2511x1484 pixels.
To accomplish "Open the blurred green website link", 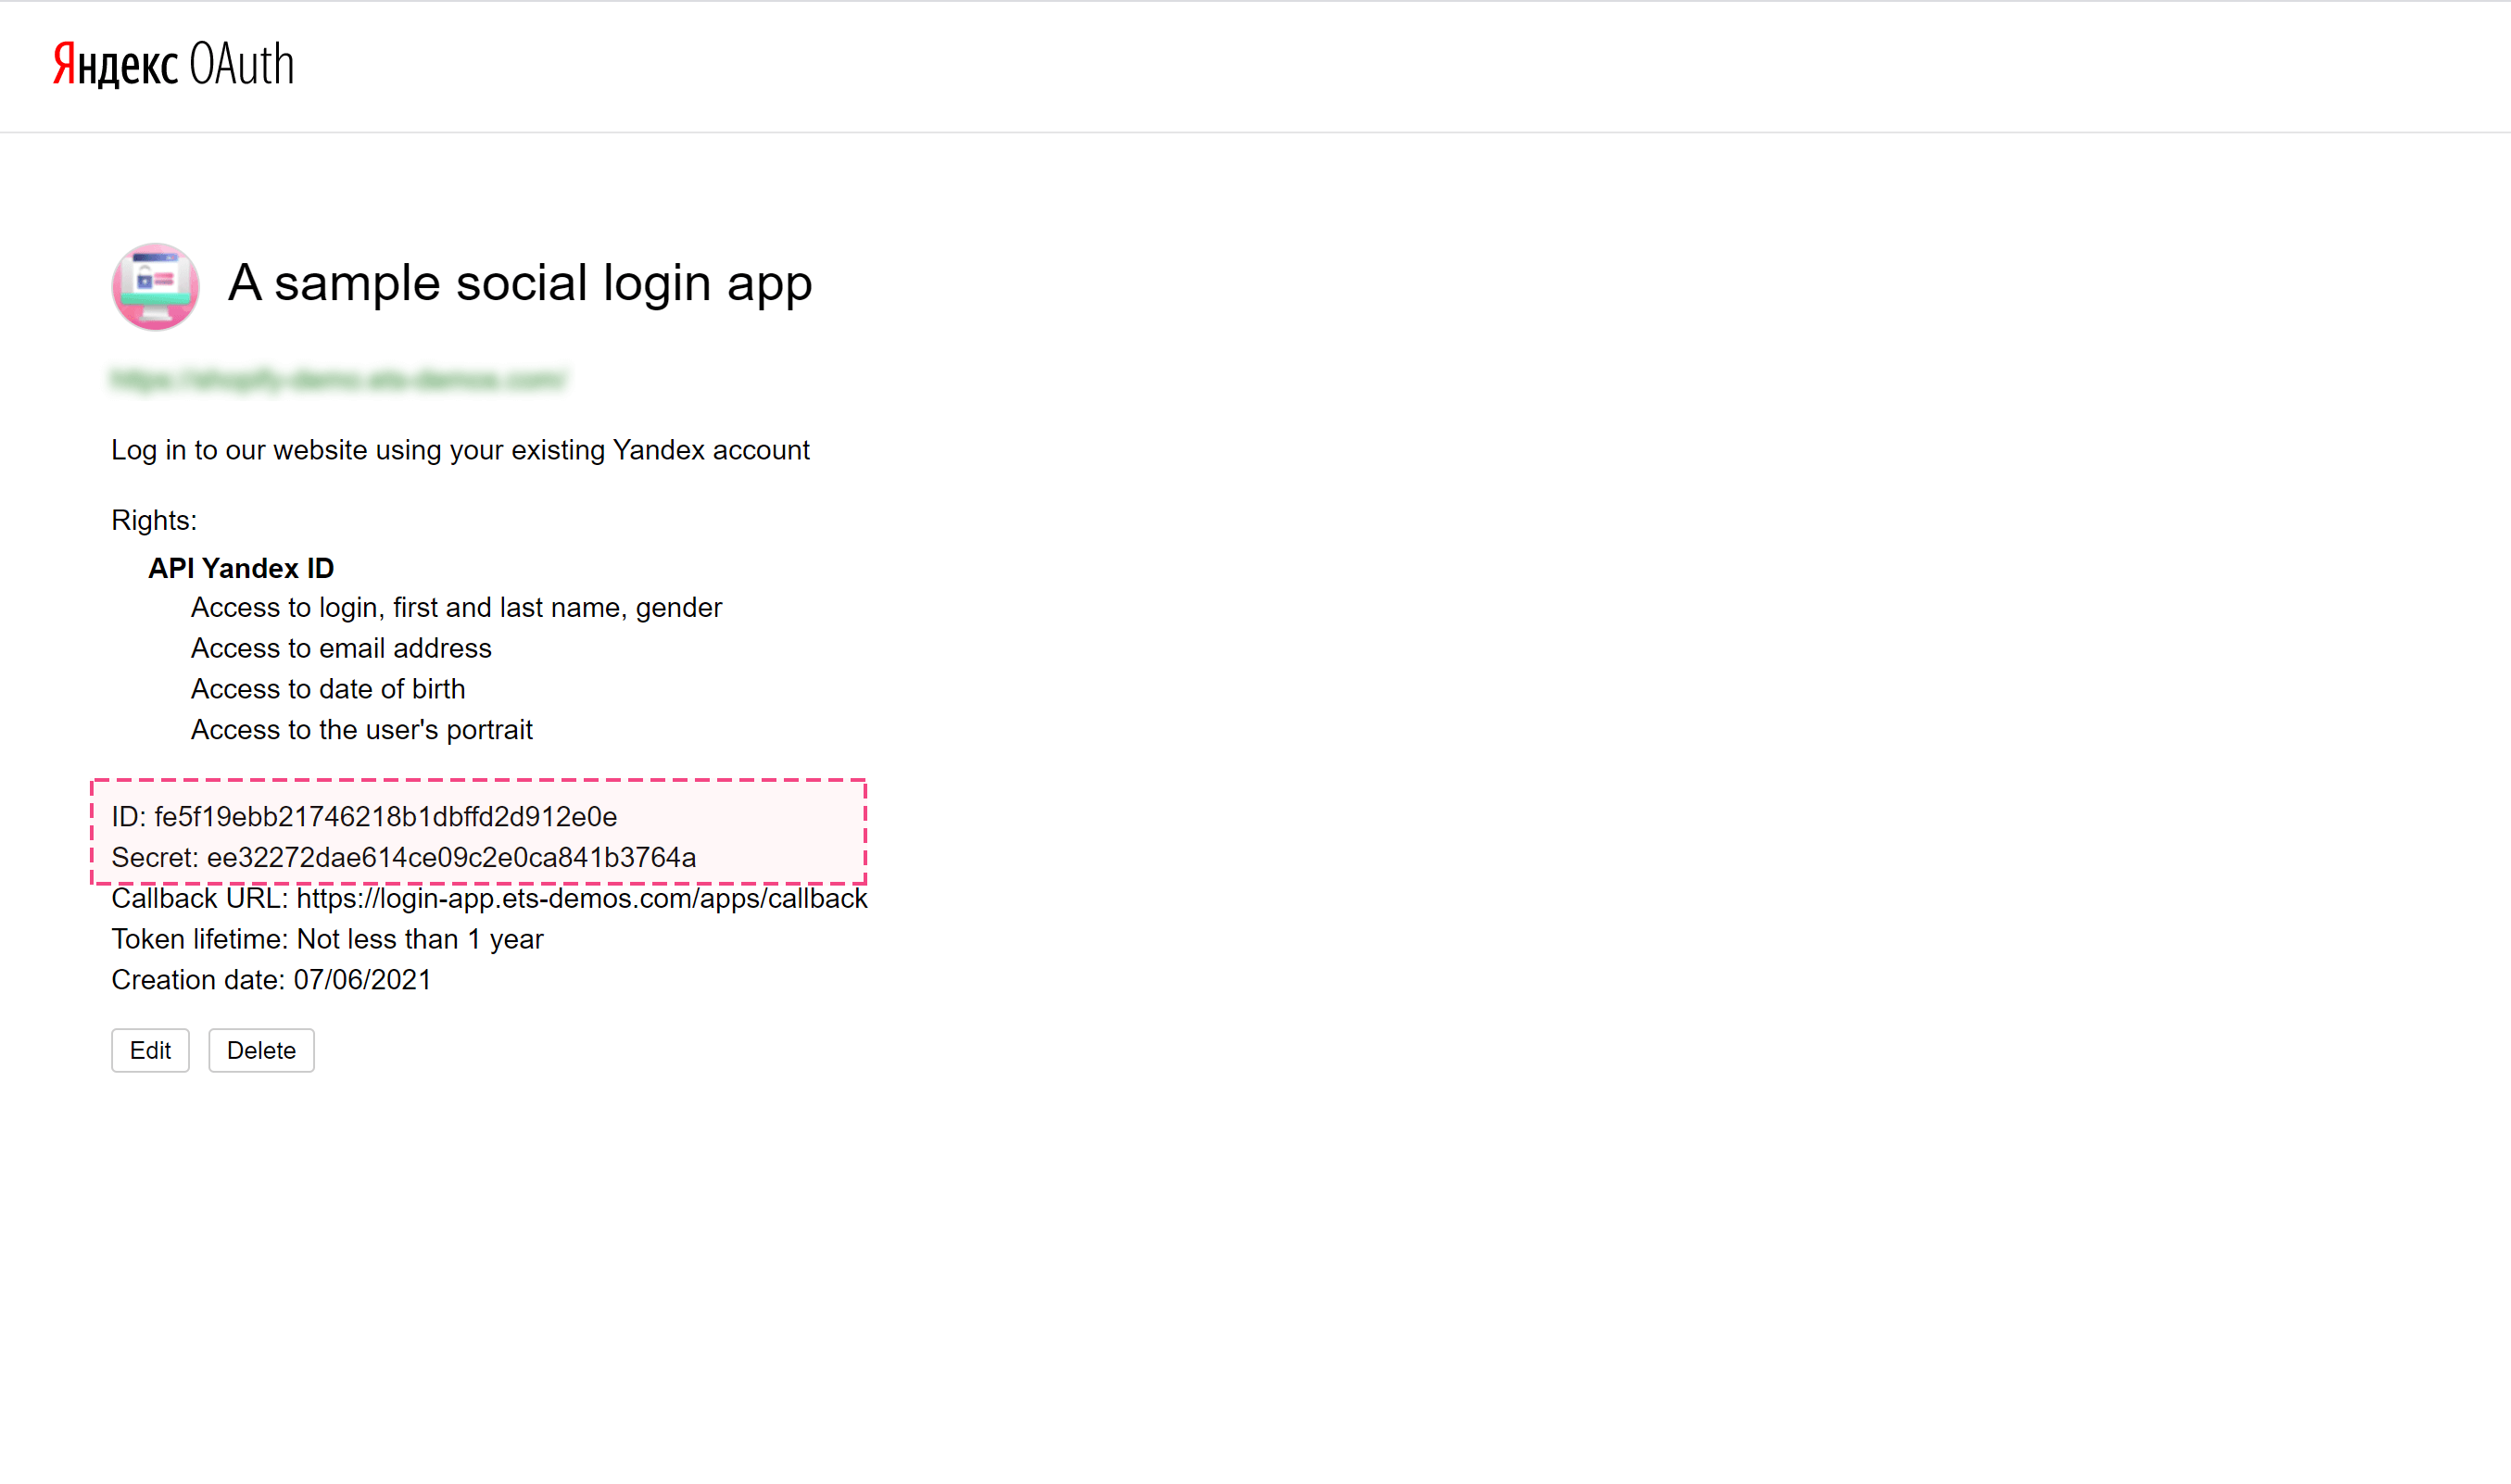I will (339, 379).
